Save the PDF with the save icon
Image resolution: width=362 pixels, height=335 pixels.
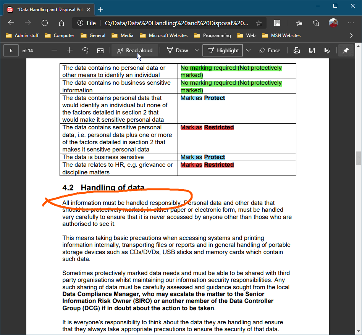click(x=312, y=50)
